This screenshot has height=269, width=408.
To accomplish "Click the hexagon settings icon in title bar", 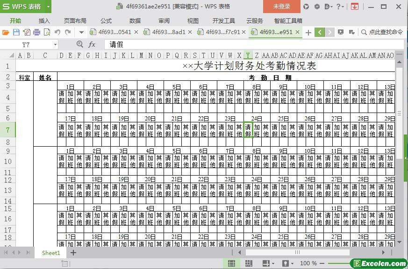I will [317, 7].
